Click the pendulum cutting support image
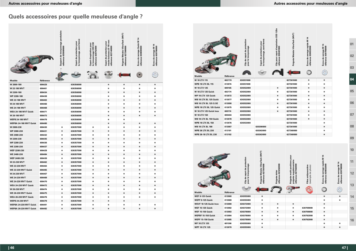The height and width of the screenshot is (251, 356). 62,75
